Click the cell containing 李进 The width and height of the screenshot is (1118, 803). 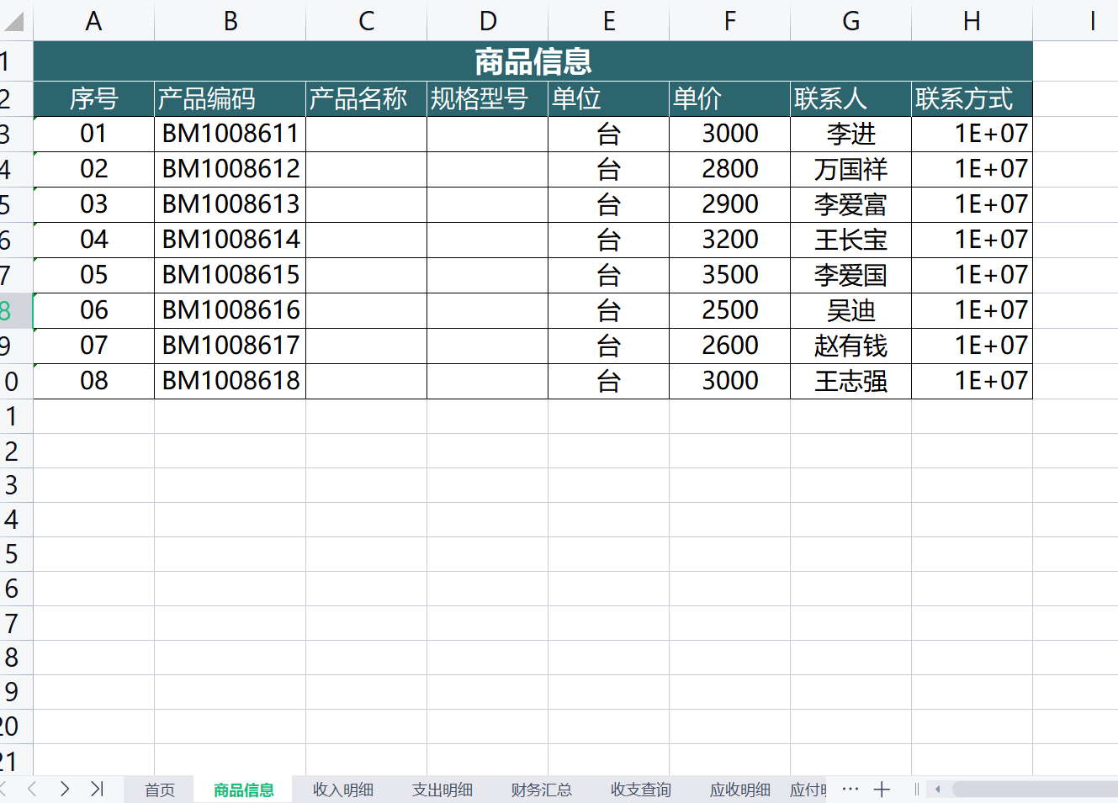[850, 133]
